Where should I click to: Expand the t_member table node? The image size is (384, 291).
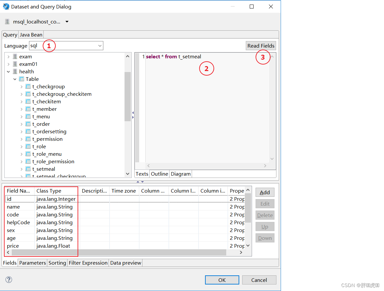point(22,109)
